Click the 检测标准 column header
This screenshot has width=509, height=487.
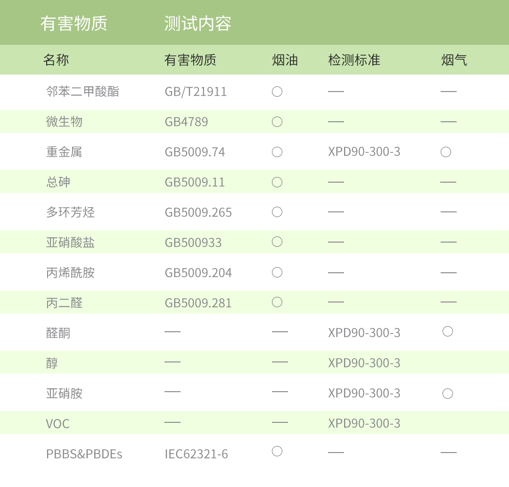click(354, 60)
